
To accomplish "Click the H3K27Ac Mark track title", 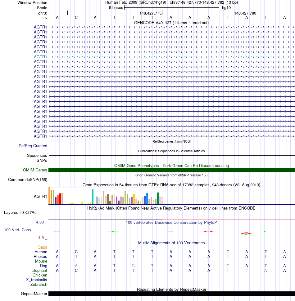I will point(171,208).
